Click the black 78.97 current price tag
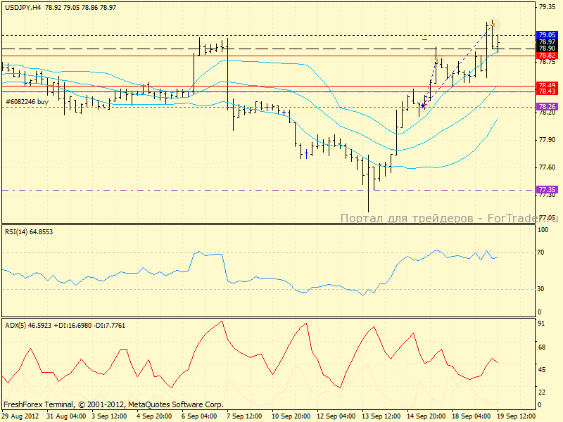 coord(547,41)
